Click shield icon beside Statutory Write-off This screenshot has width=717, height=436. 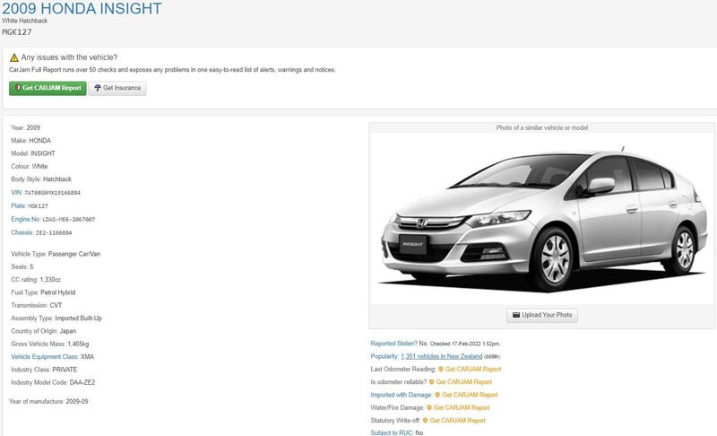(x=425, y=421)
